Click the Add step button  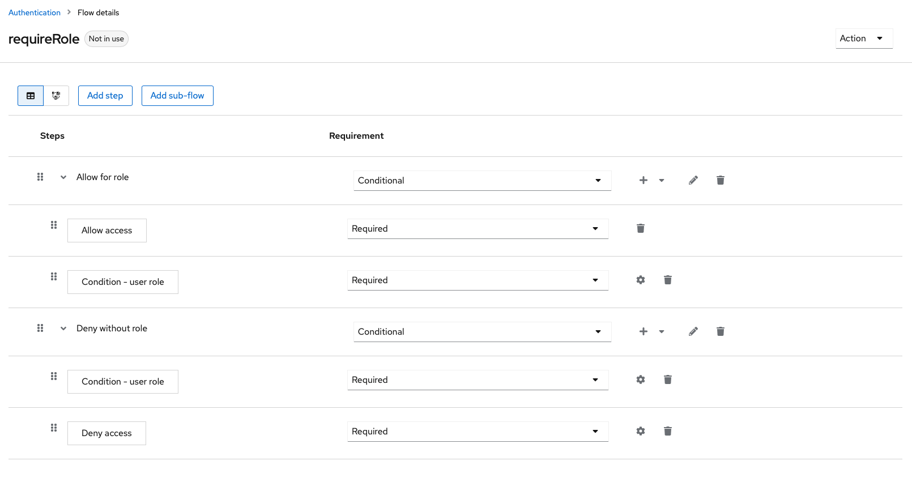click(x=105, y=96)
